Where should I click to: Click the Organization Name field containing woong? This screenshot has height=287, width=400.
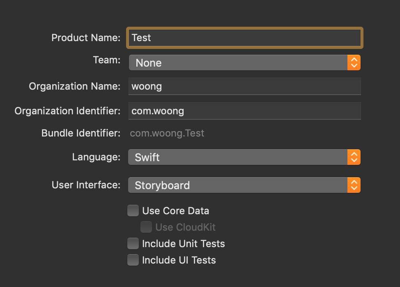244,87
